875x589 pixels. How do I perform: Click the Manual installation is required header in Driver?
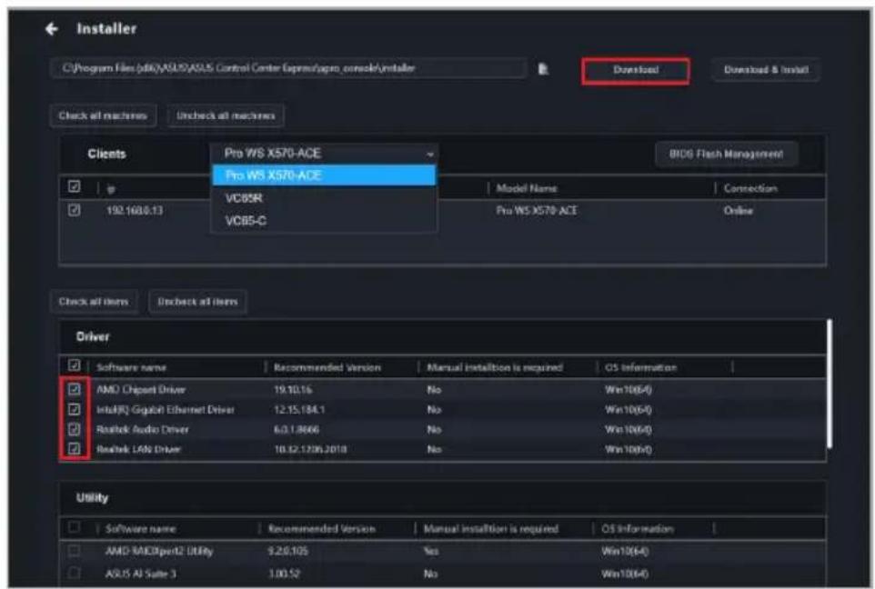(495, 367)
